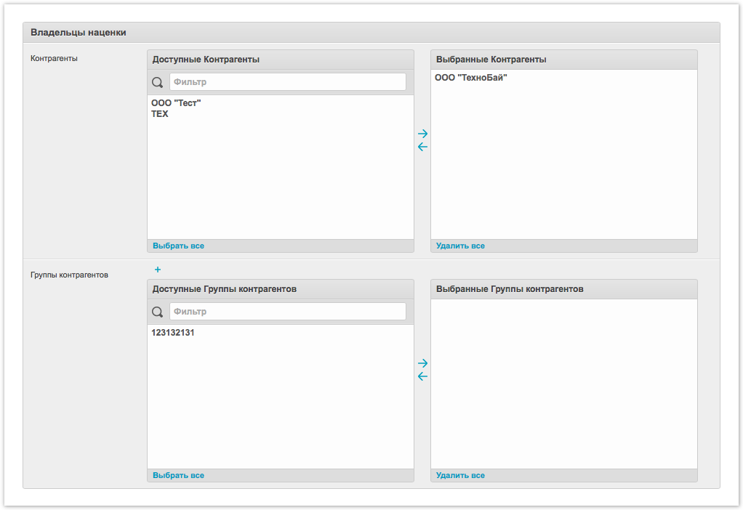743x510 pixels.
Task: Click the plus icon above Доступные Группы контрагентов
Action: 158,270
